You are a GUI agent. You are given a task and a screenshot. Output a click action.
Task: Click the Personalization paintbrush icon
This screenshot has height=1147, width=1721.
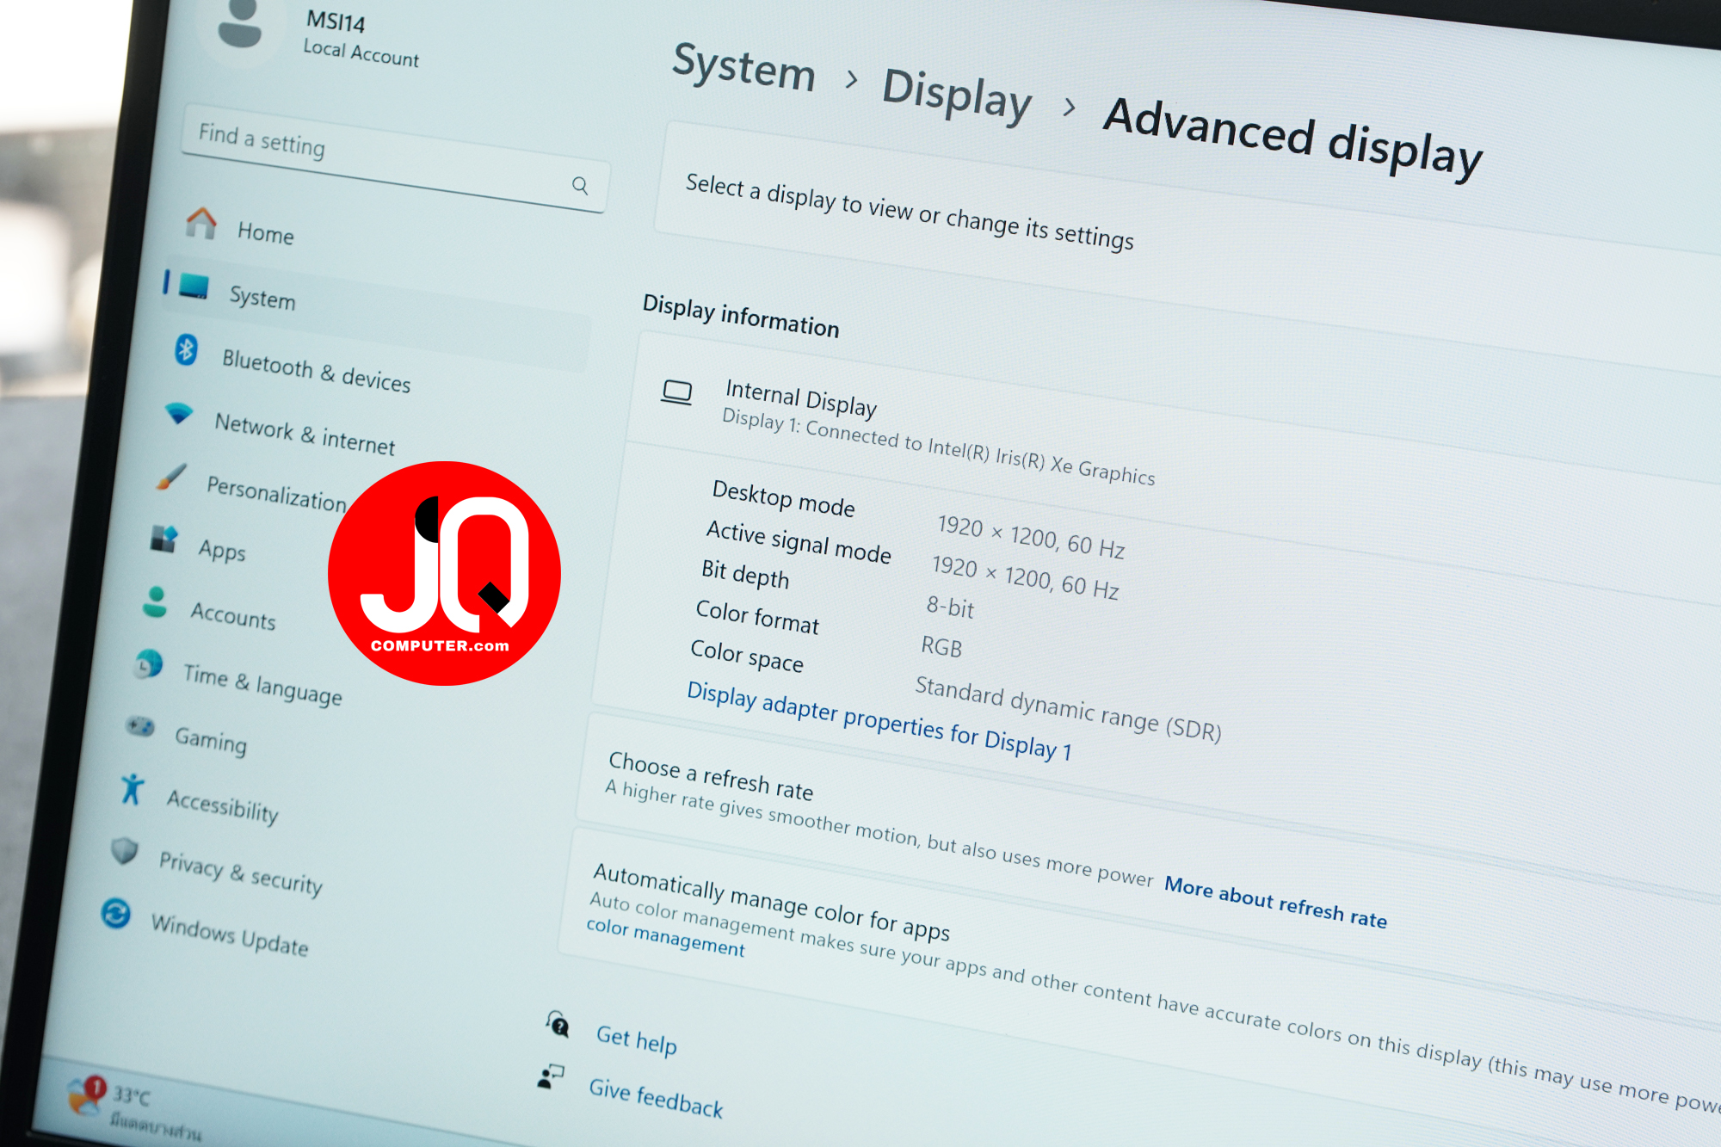click(171, 476)
